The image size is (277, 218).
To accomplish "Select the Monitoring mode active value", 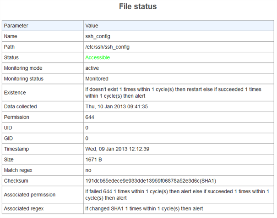I will (92, 68).
